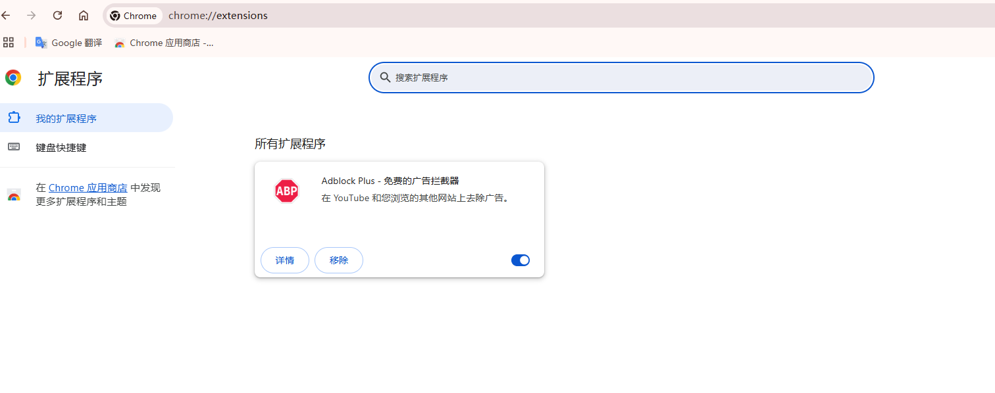
Task: Click the 扩展程序 page title
Action: coord(70,79)
